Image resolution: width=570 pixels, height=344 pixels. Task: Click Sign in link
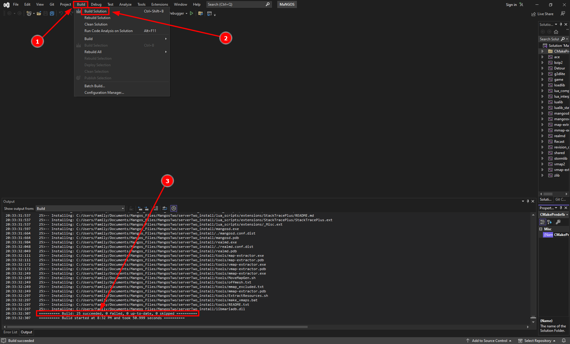point(511,4)
